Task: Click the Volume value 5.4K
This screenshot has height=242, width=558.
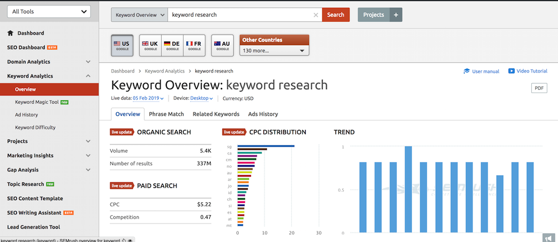Action: [206, 151]
